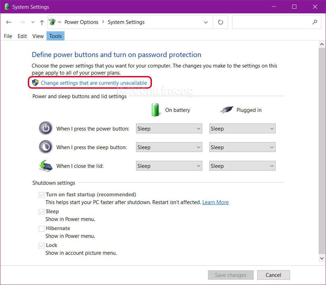Viewport: 326px width, 285px height.
Task: Click the search magnifier icon
Action: pos(315,22)
